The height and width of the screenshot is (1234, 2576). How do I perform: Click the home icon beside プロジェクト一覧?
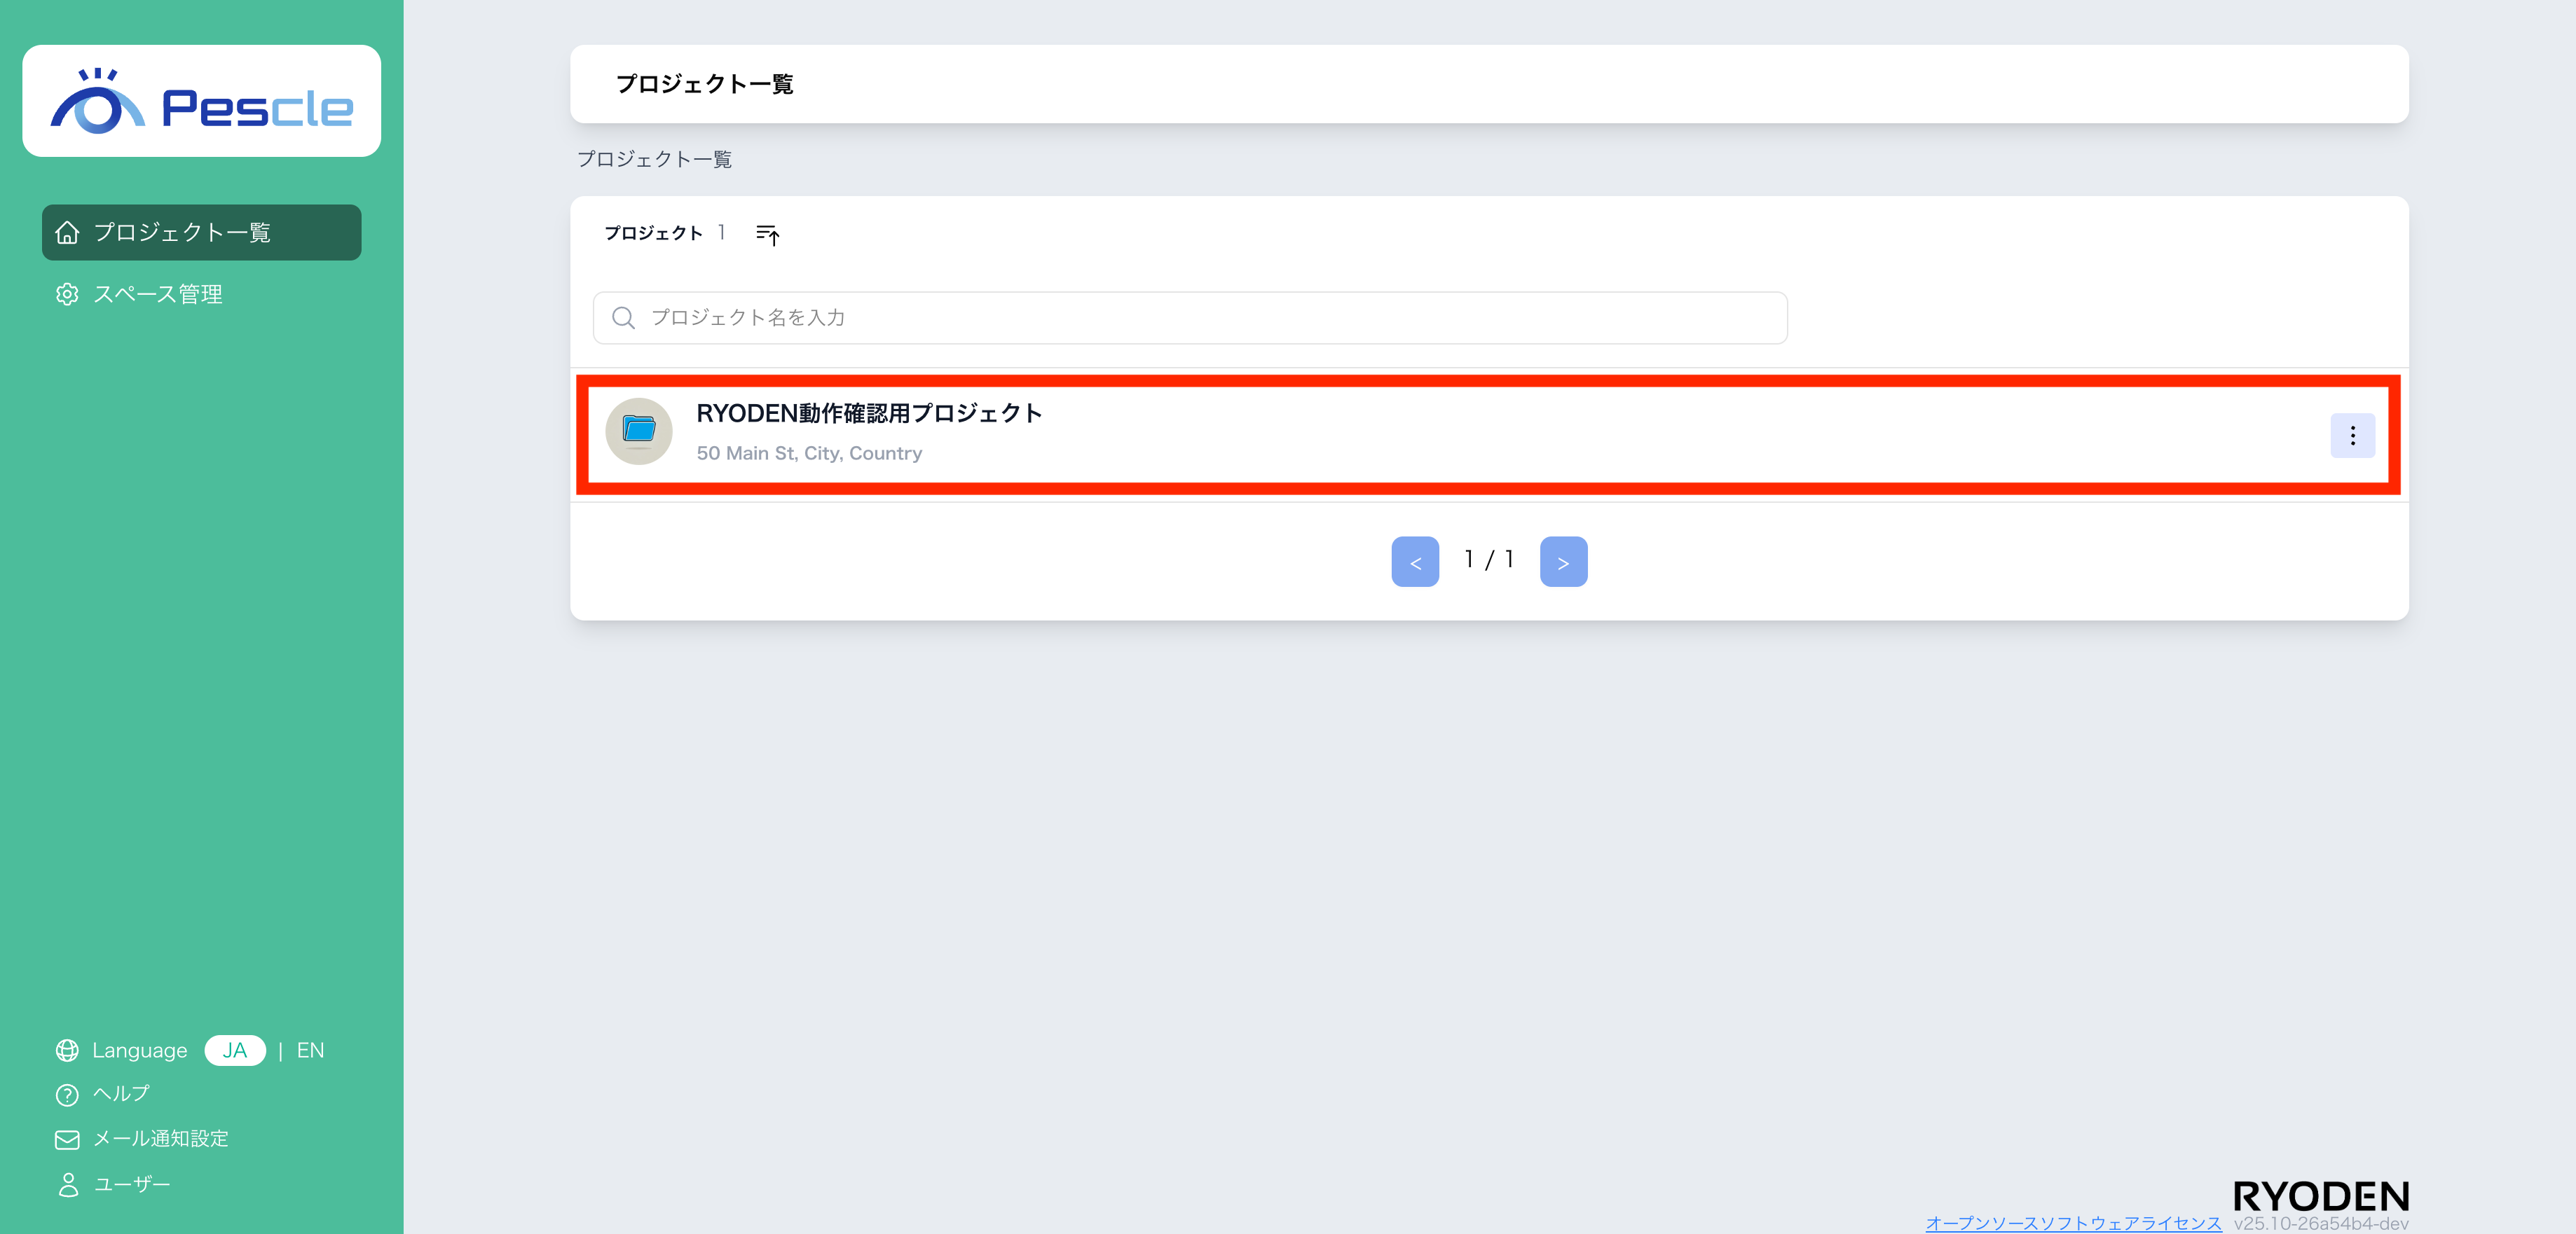[x=67, y=233]
